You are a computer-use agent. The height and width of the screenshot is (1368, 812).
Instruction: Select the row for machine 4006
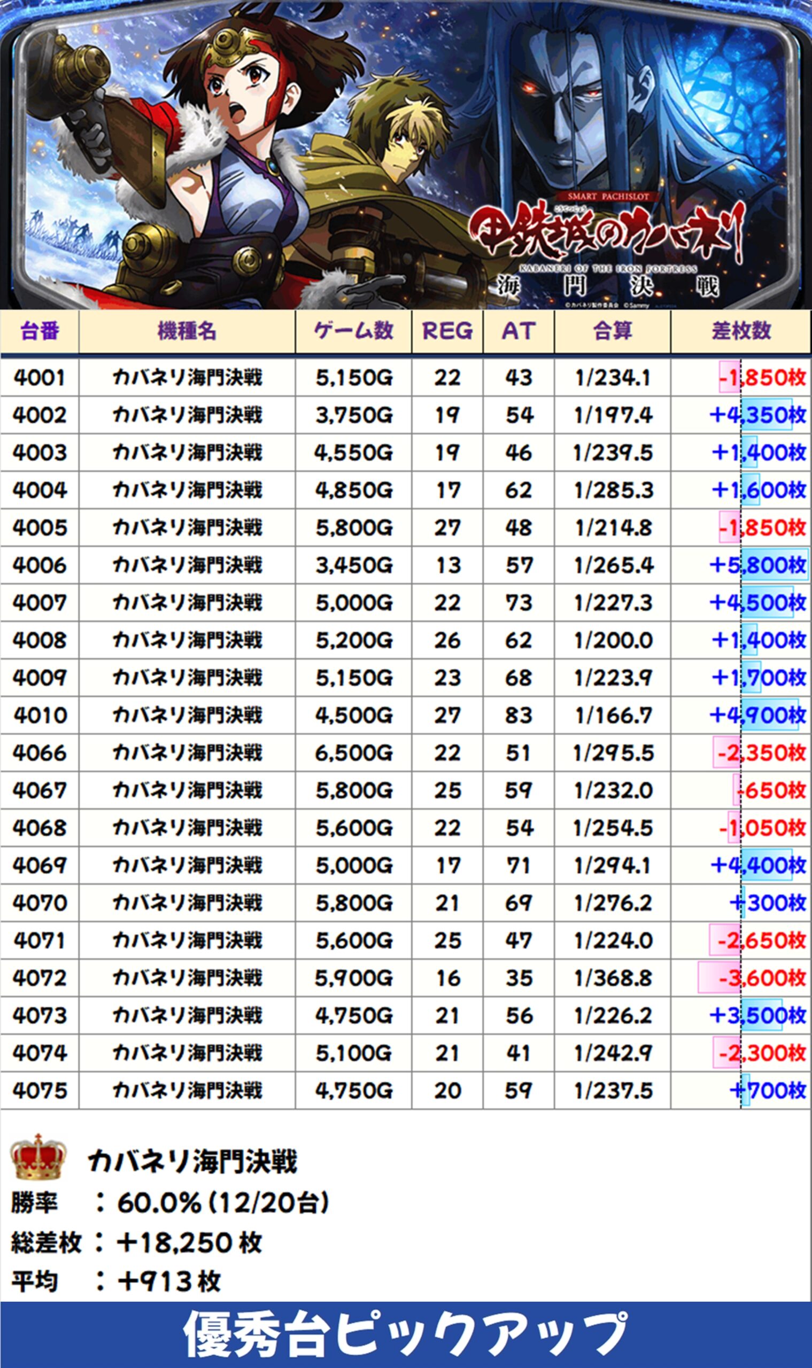tap(406, 565)
